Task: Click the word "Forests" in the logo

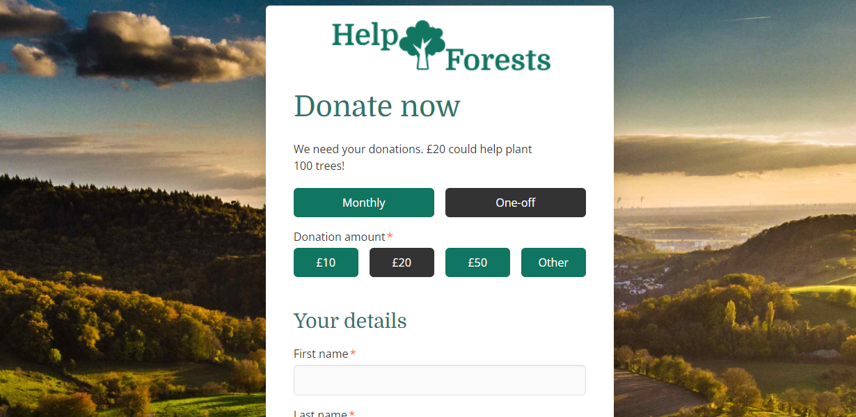Action: point(498,60)
